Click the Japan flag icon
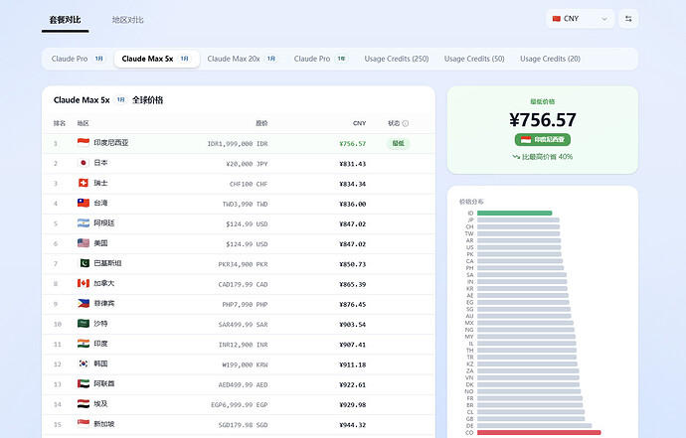686x438 pixels. click(x=84, y=163)
